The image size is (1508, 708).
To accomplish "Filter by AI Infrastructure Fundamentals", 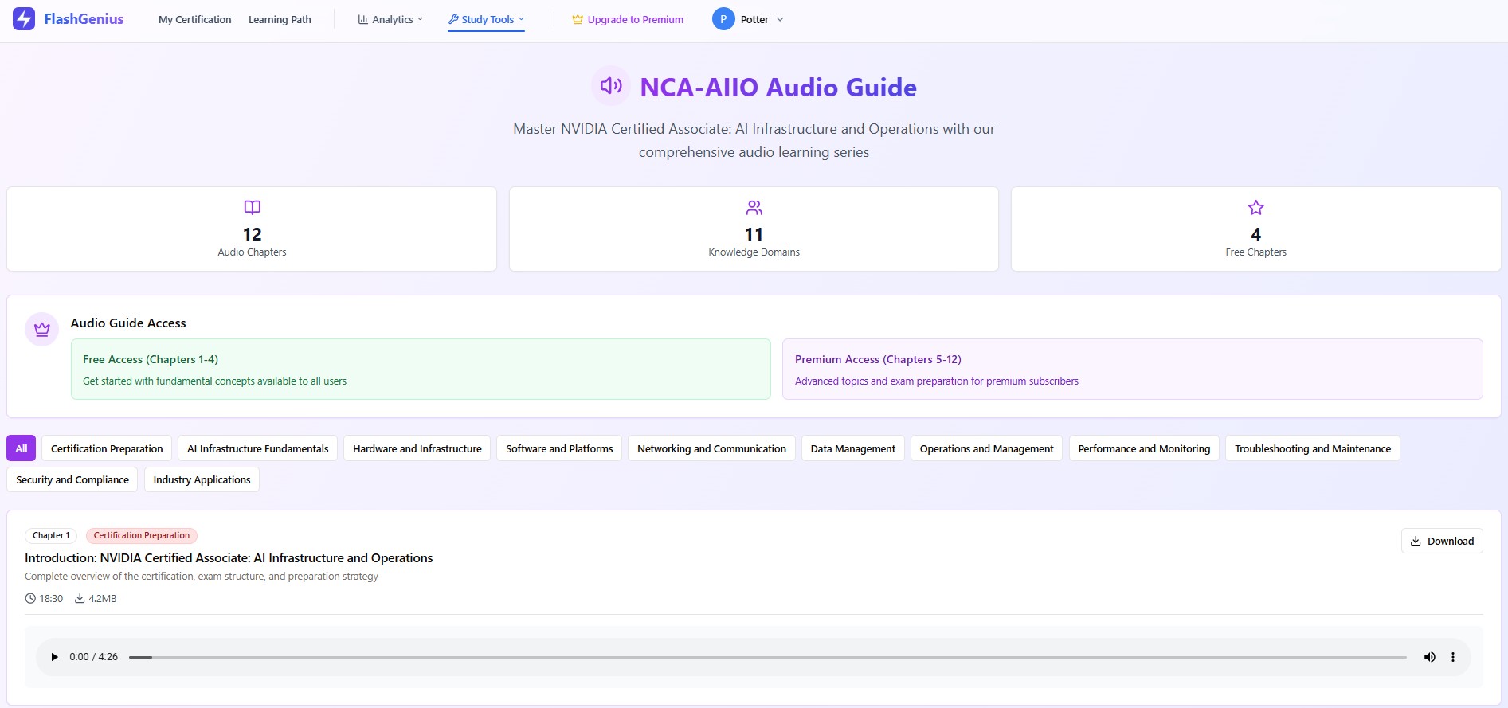I will (x=257, y=448).
